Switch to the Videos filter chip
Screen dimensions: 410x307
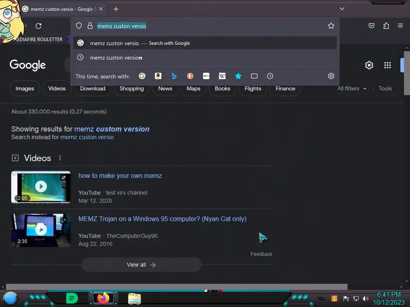coord(57,88)
